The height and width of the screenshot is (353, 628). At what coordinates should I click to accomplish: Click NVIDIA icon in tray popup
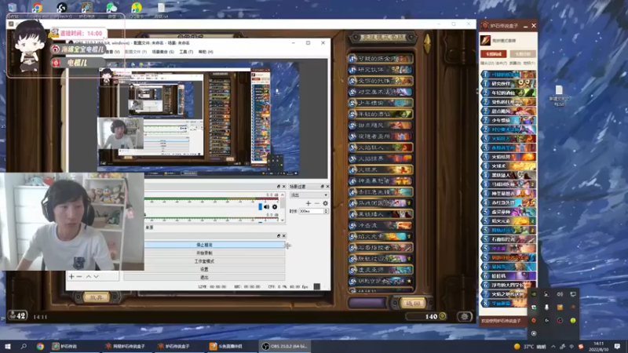[x=534, y=294]
